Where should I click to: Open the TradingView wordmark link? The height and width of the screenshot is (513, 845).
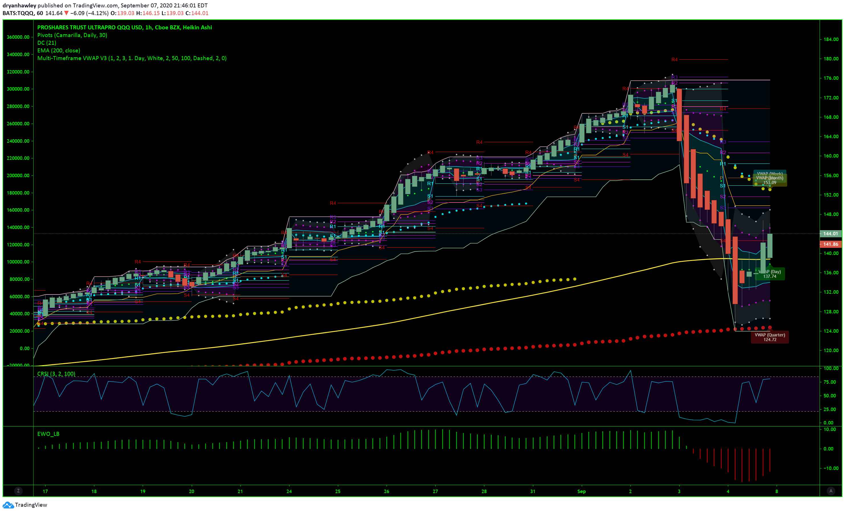coord(31,505)
